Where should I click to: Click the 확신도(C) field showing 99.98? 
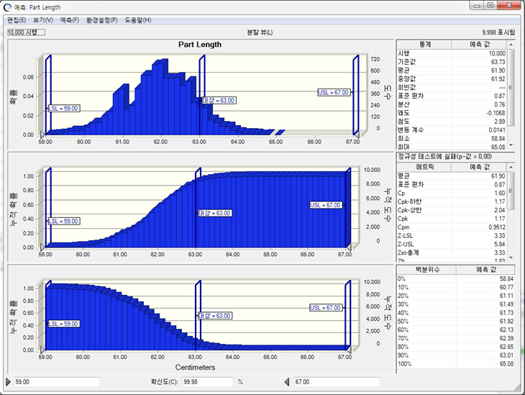[208, 382]
